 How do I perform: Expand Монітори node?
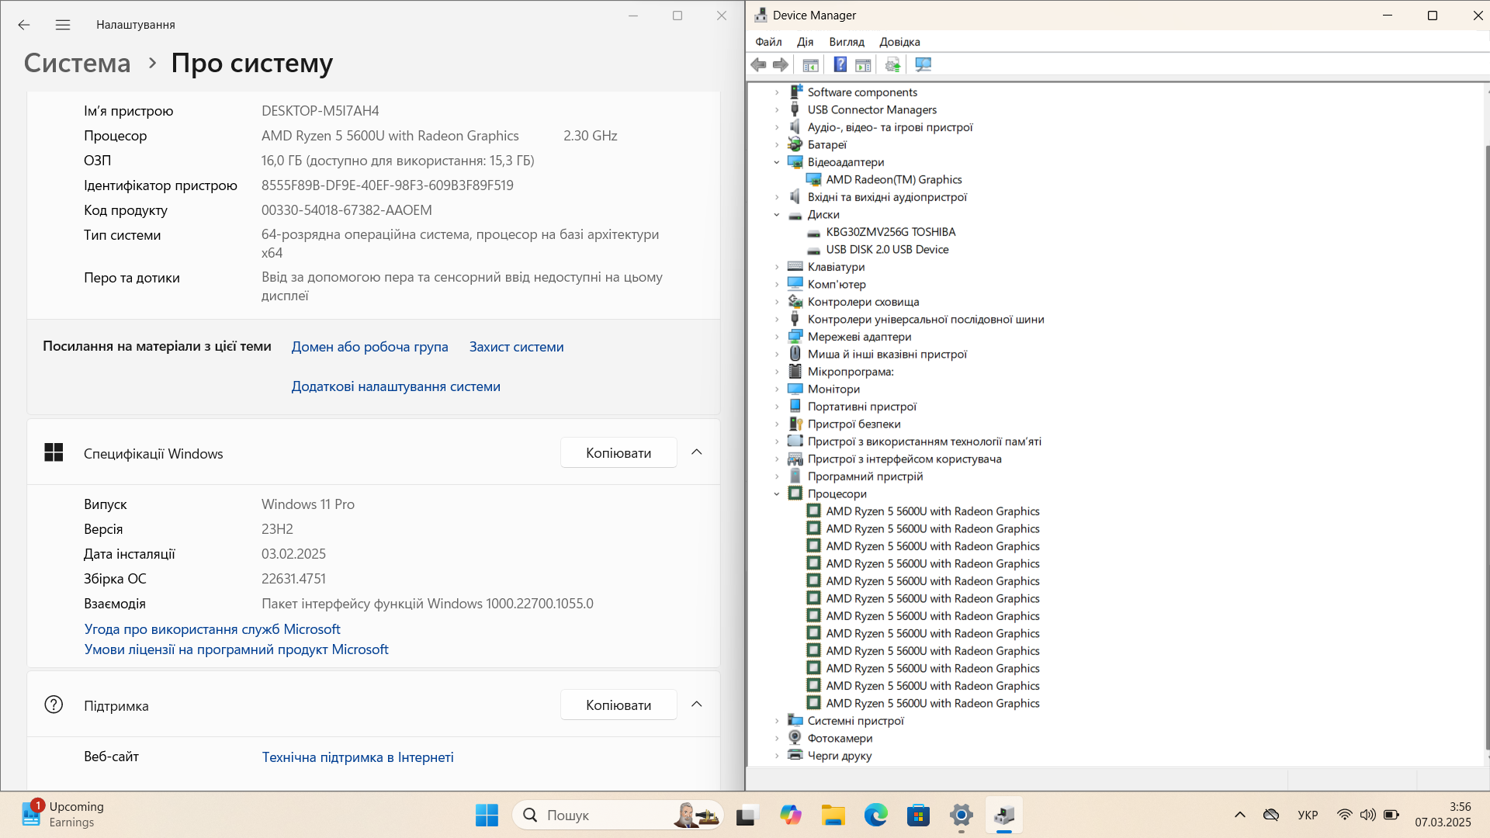[777, 390]
